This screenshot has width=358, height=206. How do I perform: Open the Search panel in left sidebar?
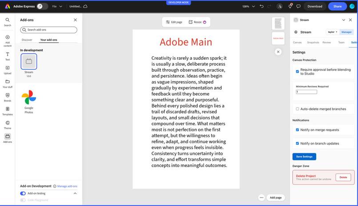[8, 22]
